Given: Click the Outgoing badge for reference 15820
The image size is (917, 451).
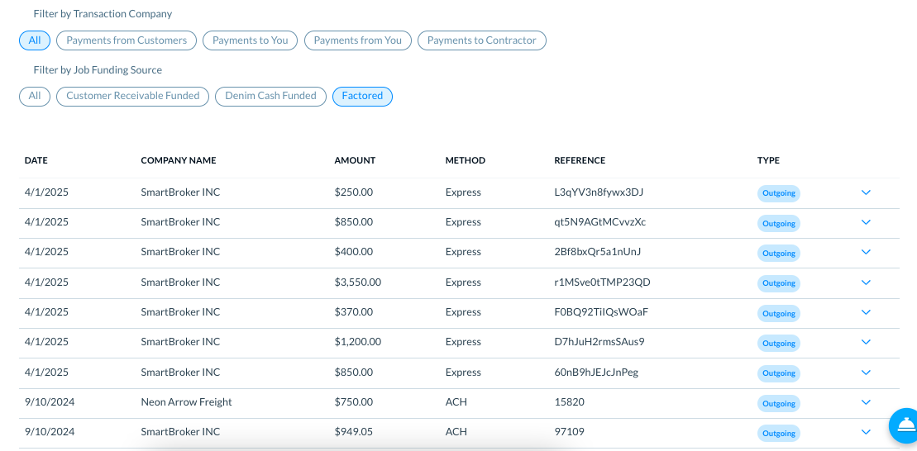Looking at the screenshot, I should (778, 403).
